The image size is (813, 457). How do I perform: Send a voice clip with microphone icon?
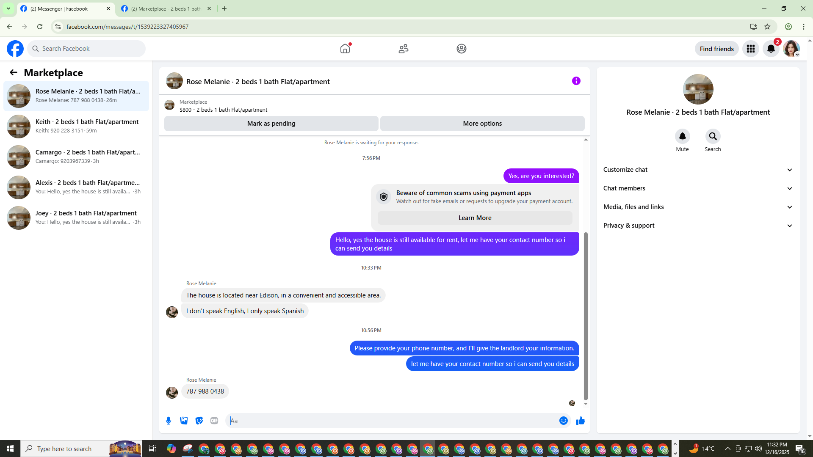[x=169, y=421]
